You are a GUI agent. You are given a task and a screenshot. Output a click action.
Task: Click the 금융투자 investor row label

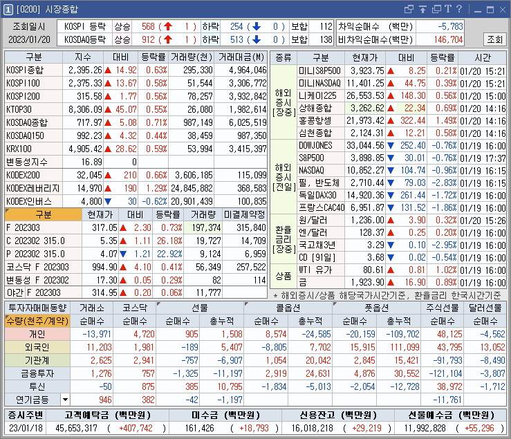point(37,373)
